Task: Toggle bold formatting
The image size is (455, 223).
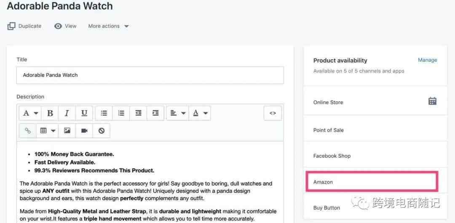Action: 50,113
